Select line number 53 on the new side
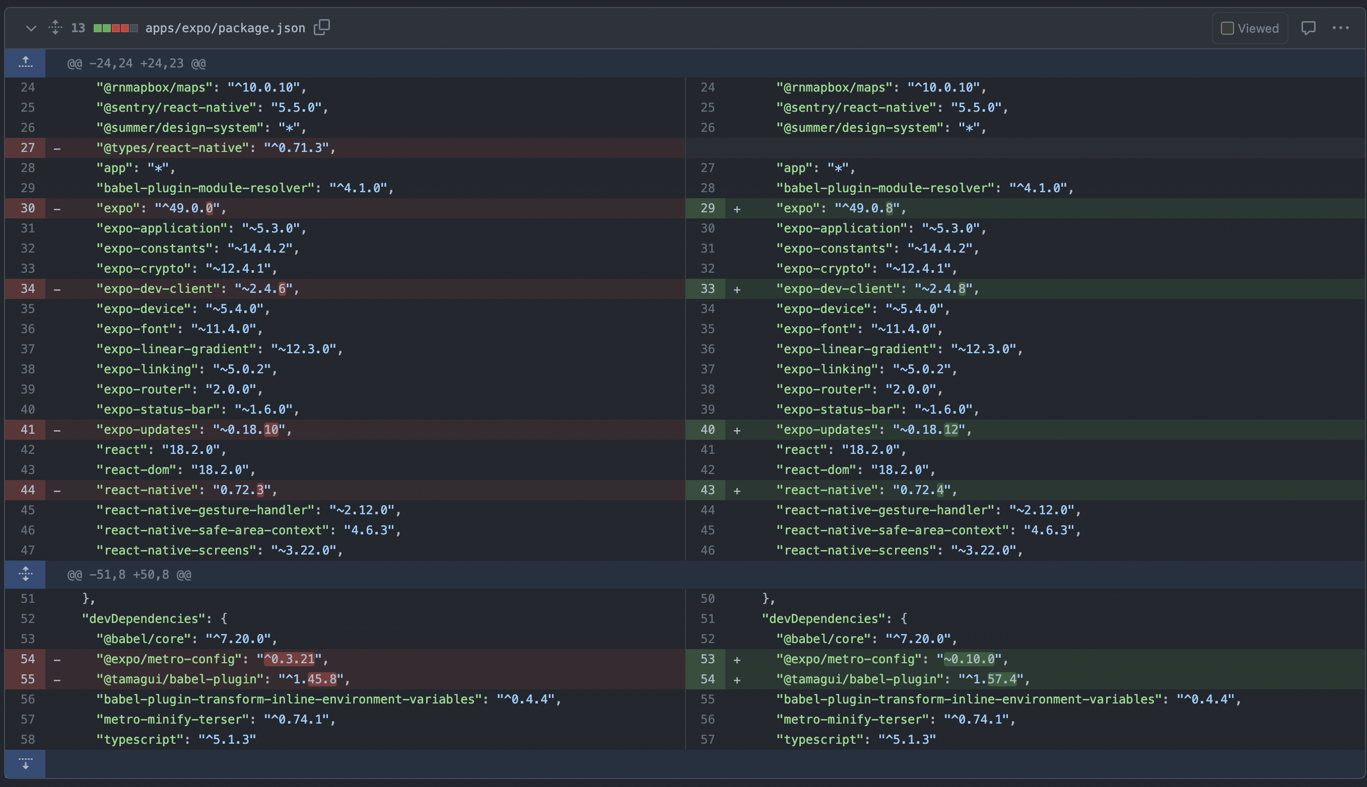The image size is (1367, 787). 707,659
